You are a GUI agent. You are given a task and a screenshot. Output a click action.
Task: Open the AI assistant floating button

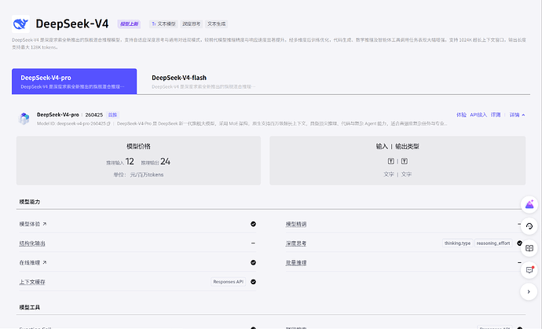529,205
